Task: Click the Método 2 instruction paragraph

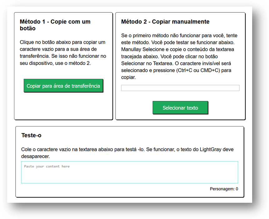Action: (x=179, y=56)
